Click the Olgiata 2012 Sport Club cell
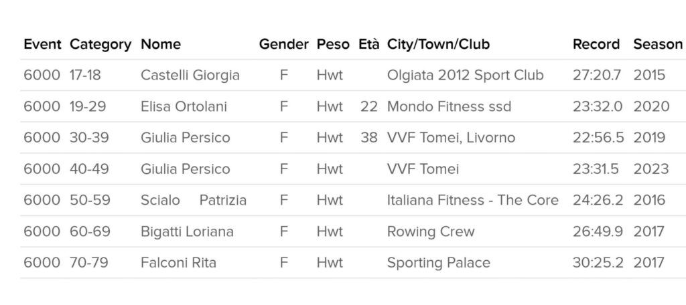This screenshot has width=686, height=305. click(x=465, y=76)
